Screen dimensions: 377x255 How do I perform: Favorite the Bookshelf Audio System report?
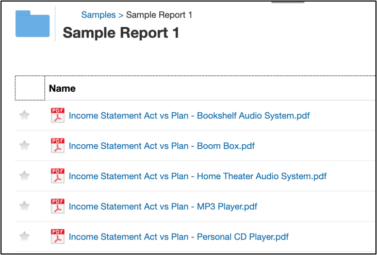(x=24, y=116)
